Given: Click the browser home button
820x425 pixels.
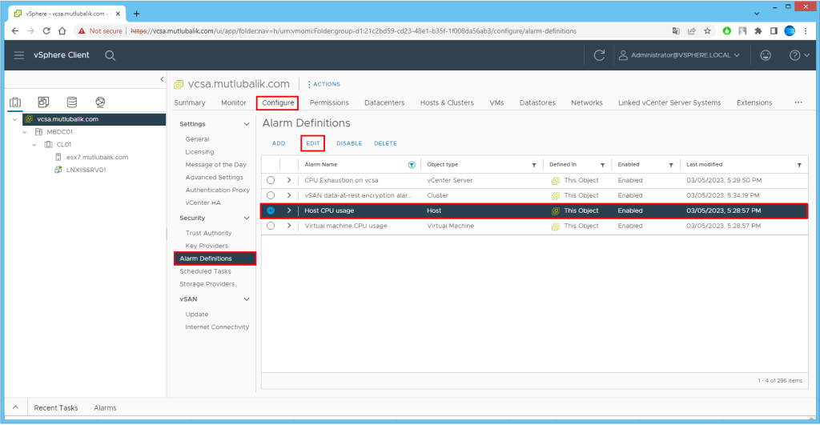Looking at the screenshot, I should tap(62, 31).
